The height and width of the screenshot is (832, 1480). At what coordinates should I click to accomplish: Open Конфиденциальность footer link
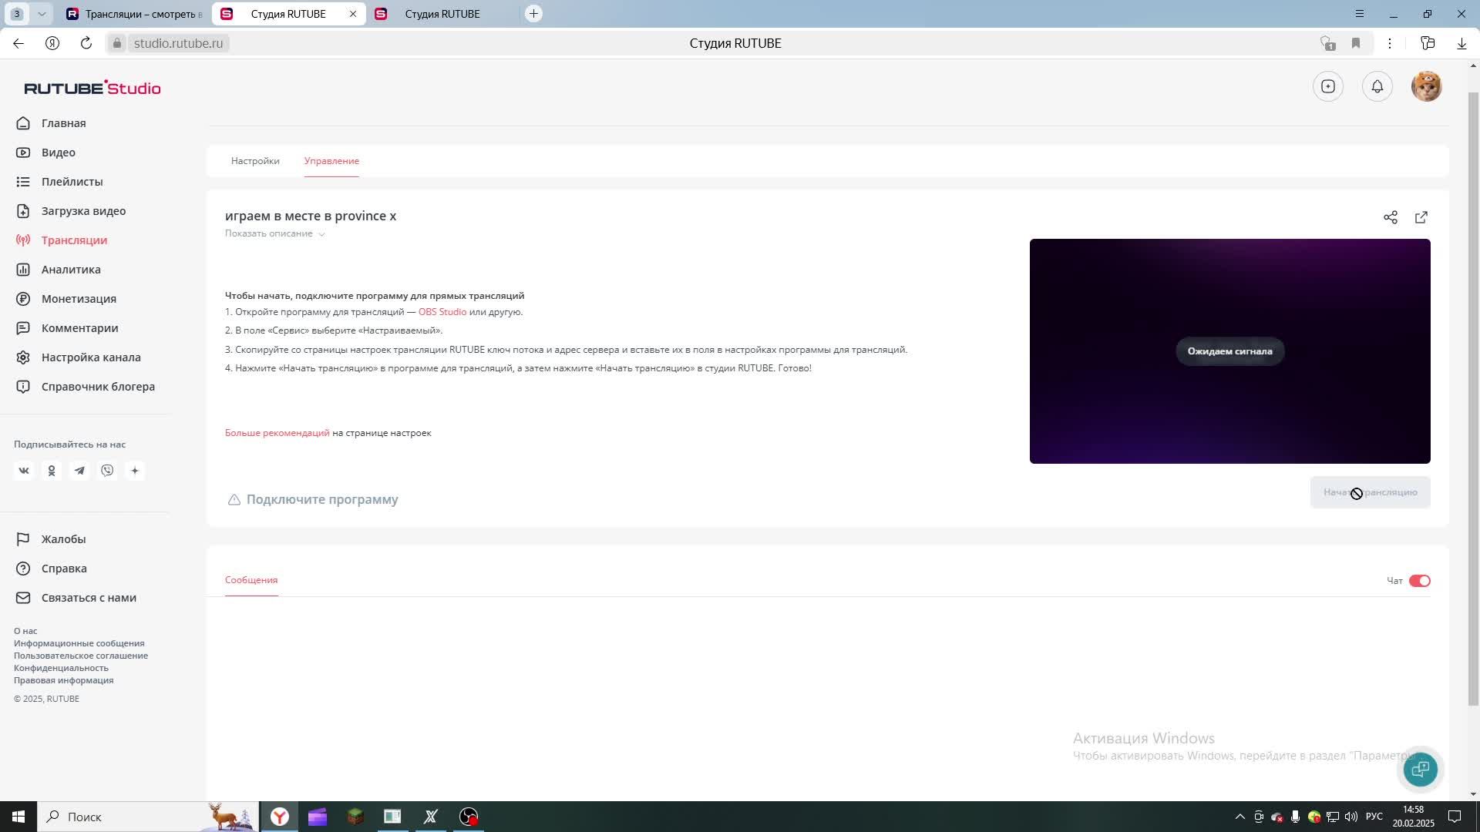coord(61,668)
